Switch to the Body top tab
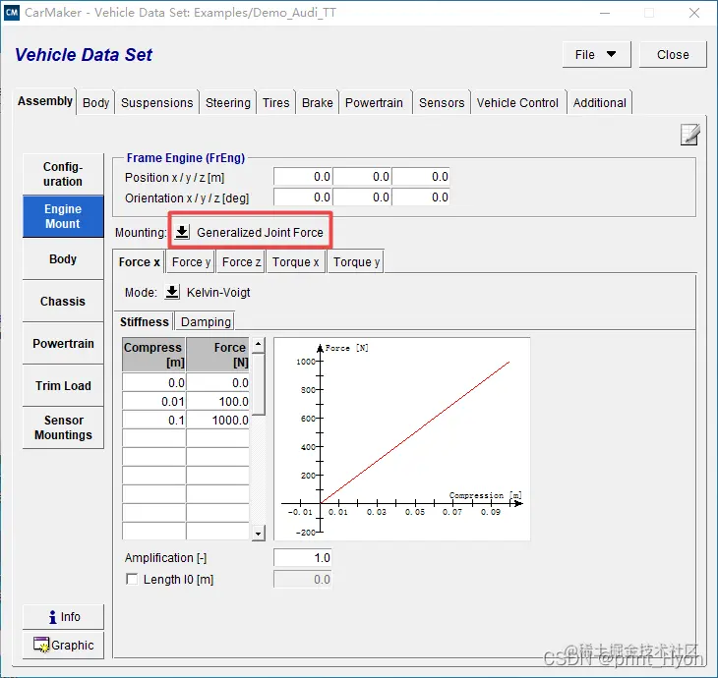The width and height of the screenshot is (718, 678). click(95, 102)
